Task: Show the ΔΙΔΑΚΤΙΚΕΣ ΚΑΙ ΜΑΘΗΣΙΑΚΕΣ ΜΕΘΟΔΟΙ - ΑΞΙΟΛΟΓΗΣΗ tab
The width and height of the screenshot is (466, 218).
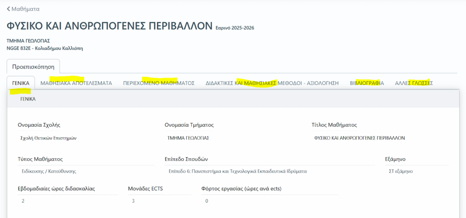Action: coord(272,83)
